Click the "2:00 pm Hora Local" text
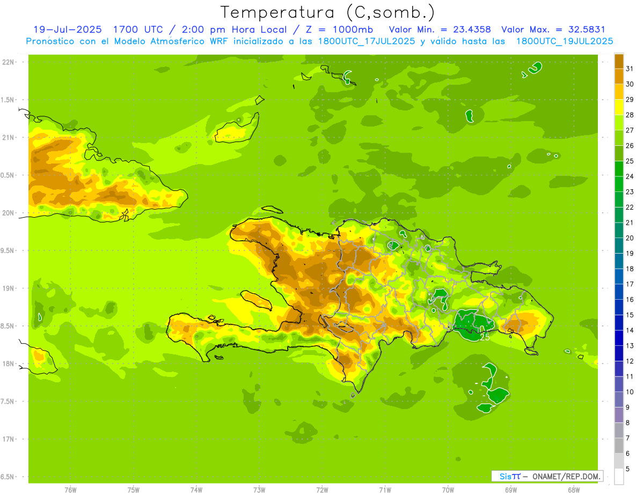This screenshot has height=497, width=644. coord(233,29)
